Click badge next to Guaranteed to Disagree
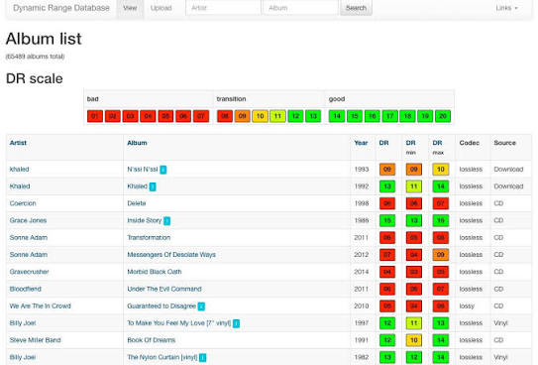538x365 pixels. [201, 306]
